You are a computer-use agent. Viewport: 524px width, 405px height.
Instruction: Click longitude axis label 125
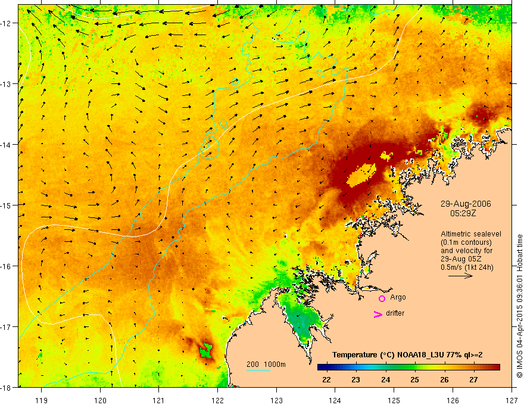click(394, 400)
